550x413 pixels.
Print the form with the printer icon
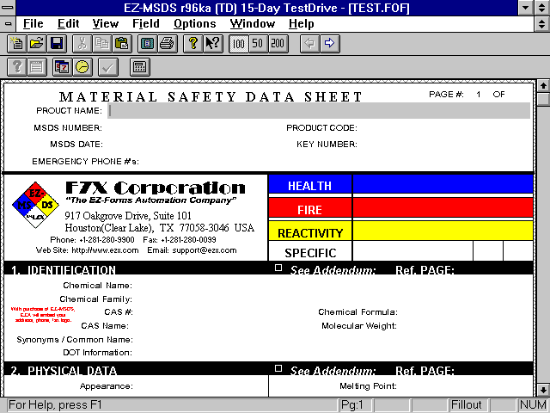[x=167, y=43]
